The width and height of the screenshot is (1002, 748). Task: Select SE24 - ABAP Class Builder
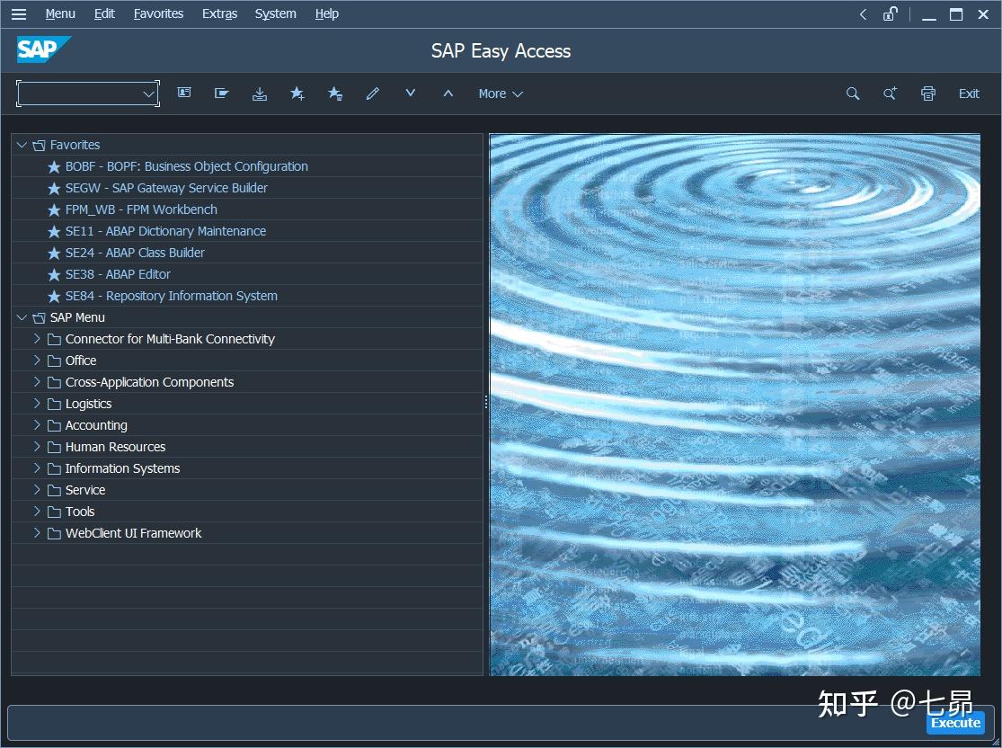point(135,254)
